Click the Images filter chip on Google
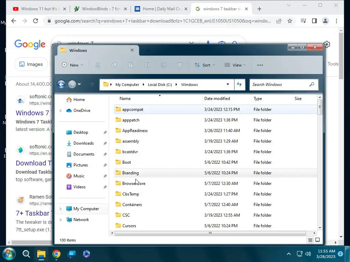The width and height of the screenshot is (350, 262). [31, 64]
